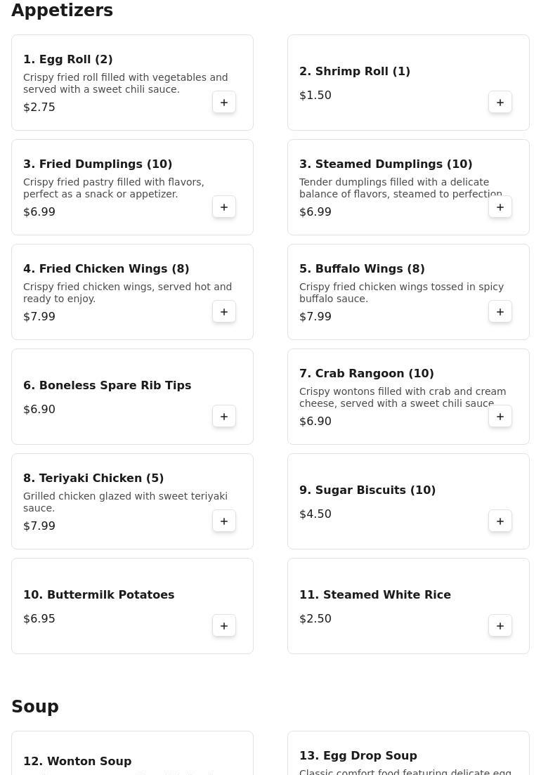Add Steamed White Rice to order
Image resolution: width=541 pixels, height=775 pixels.
point(500,626)
